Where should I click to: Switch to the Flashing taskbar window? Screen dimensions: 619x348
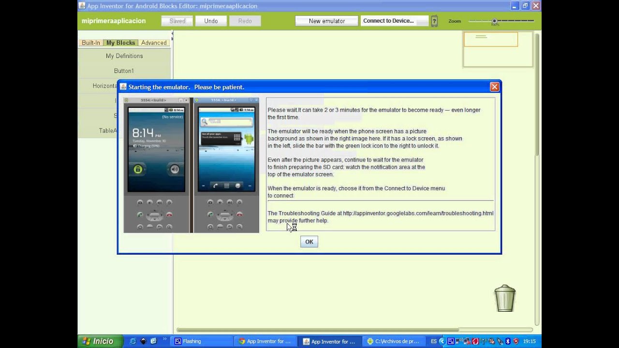click(x=202, y=341)
